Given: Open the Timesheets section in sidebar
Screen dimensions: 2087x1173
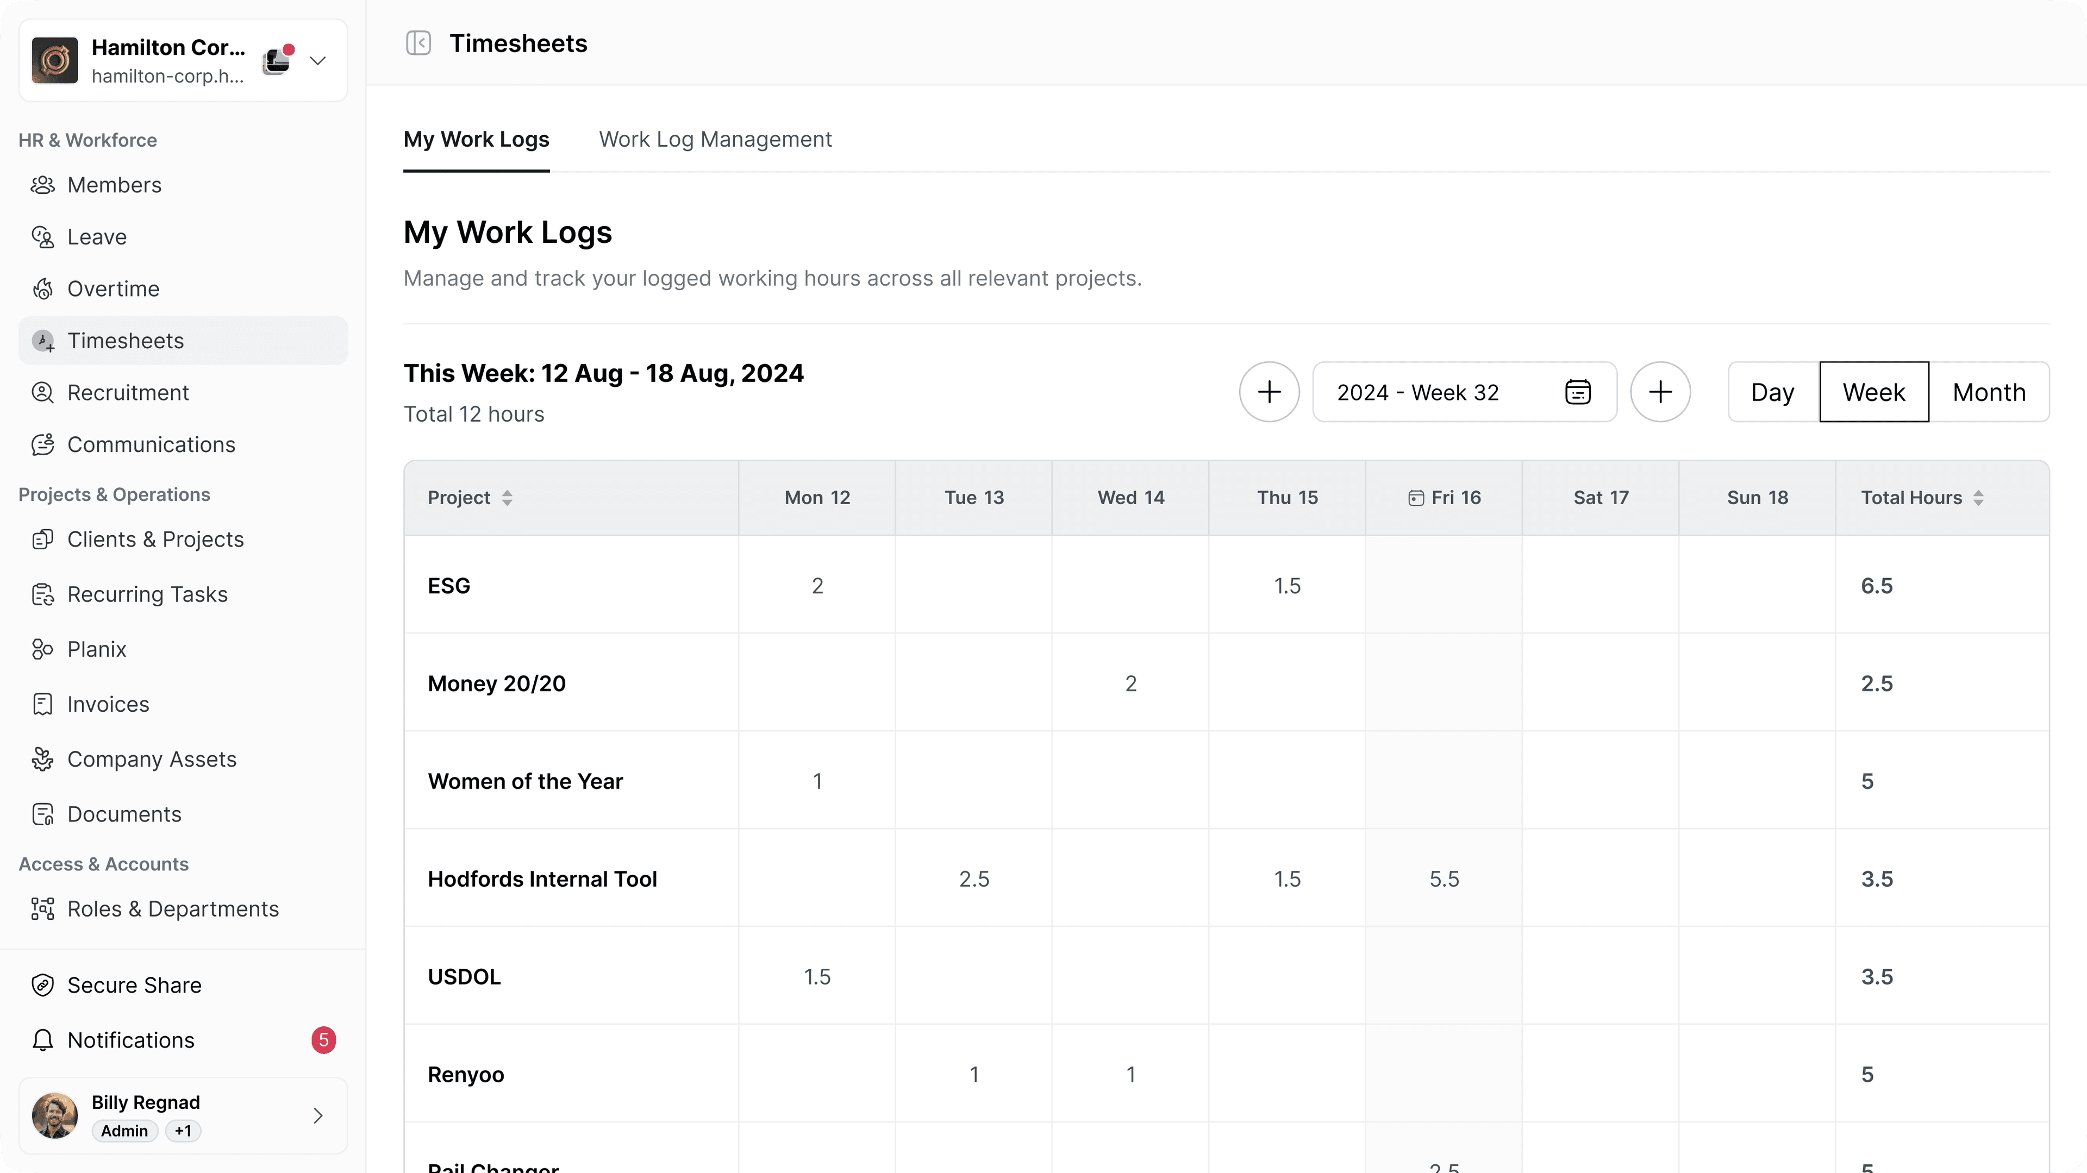Looking at the screenshot, I should tap(126, 340).
